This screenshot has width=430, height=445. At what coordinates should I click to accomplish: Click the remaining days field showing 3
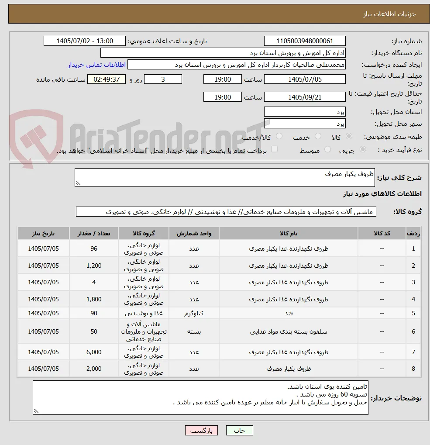(163, 79)
